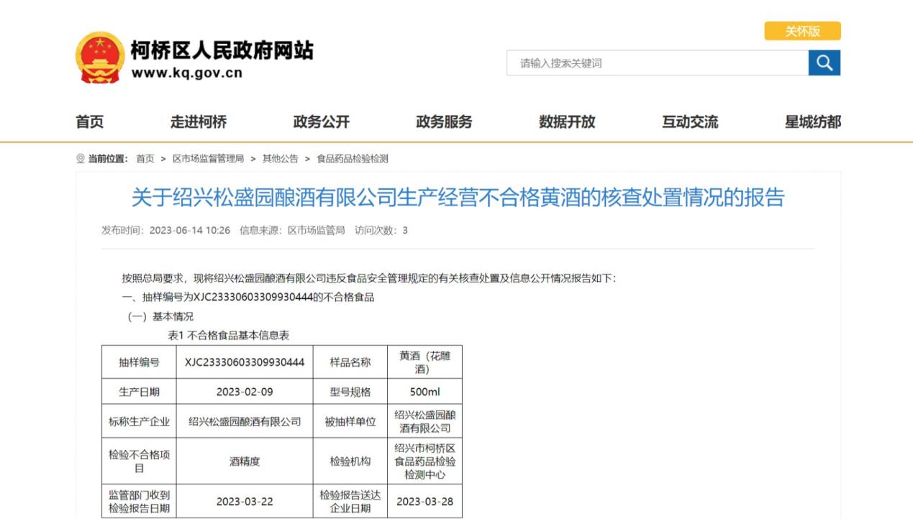The height and width of the screenshot is (519, 913).
Task: Click the date cell 2023-03-22
Action: tap(245, 502)
